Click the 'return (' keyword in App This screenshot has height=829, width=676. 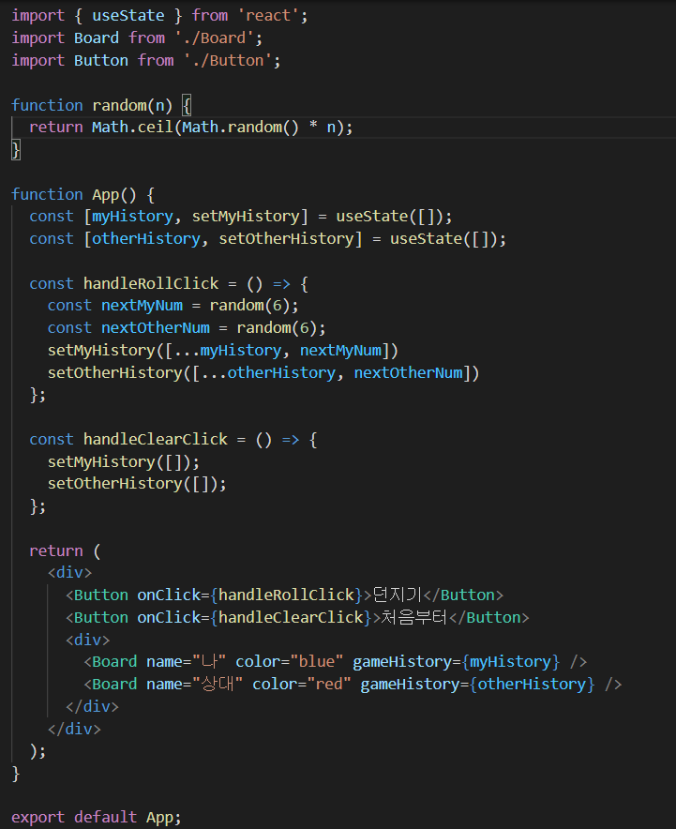pos(65,550)
